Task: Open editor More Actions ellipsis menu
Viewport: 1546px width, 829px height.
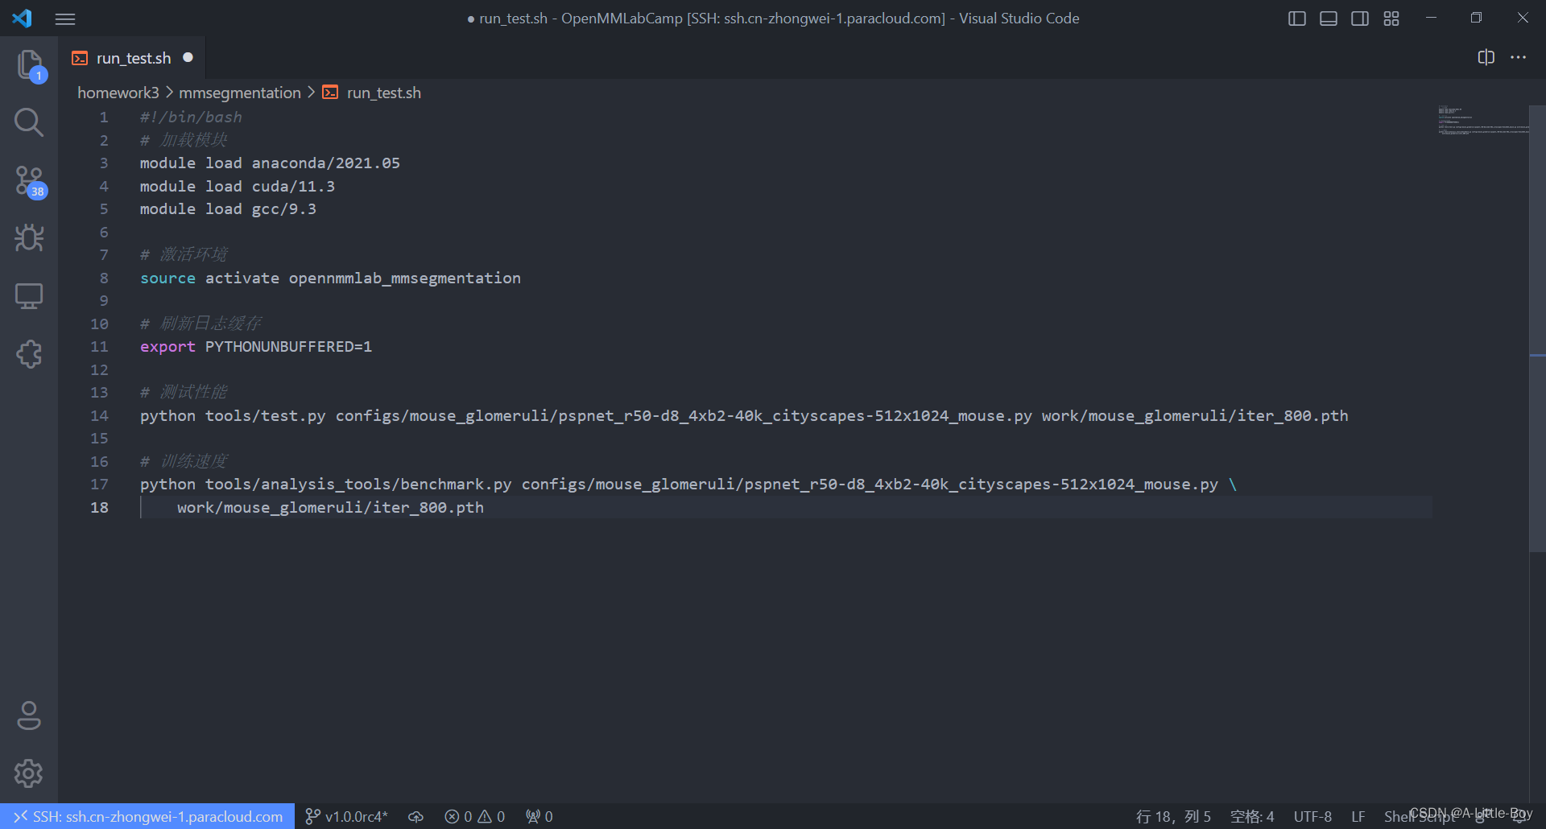Action: 1518,57
